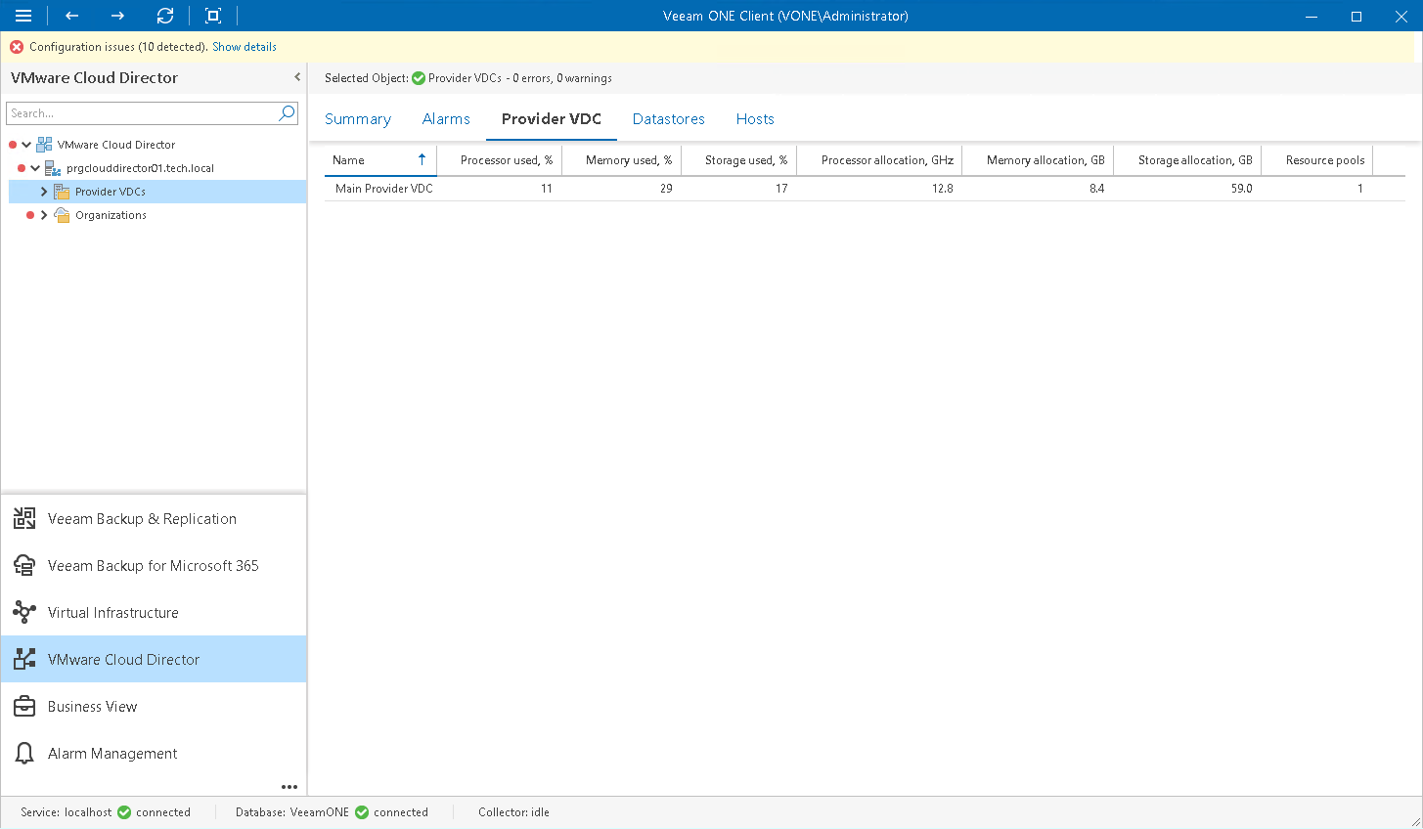1423x829 pixels.
Task: Click the Collector: idle status text
Action: tap(513, 812)
